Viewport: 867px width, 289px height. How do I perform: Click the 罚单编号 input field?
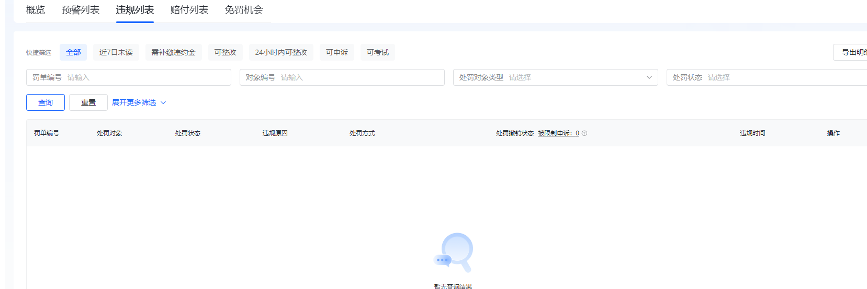tap(147, 77)
